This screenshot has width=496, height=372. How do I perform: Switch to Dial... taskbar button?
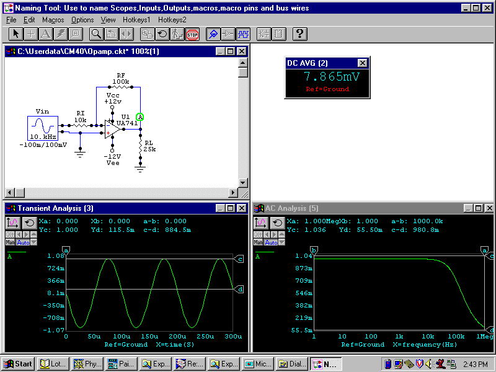click(291, 364)
